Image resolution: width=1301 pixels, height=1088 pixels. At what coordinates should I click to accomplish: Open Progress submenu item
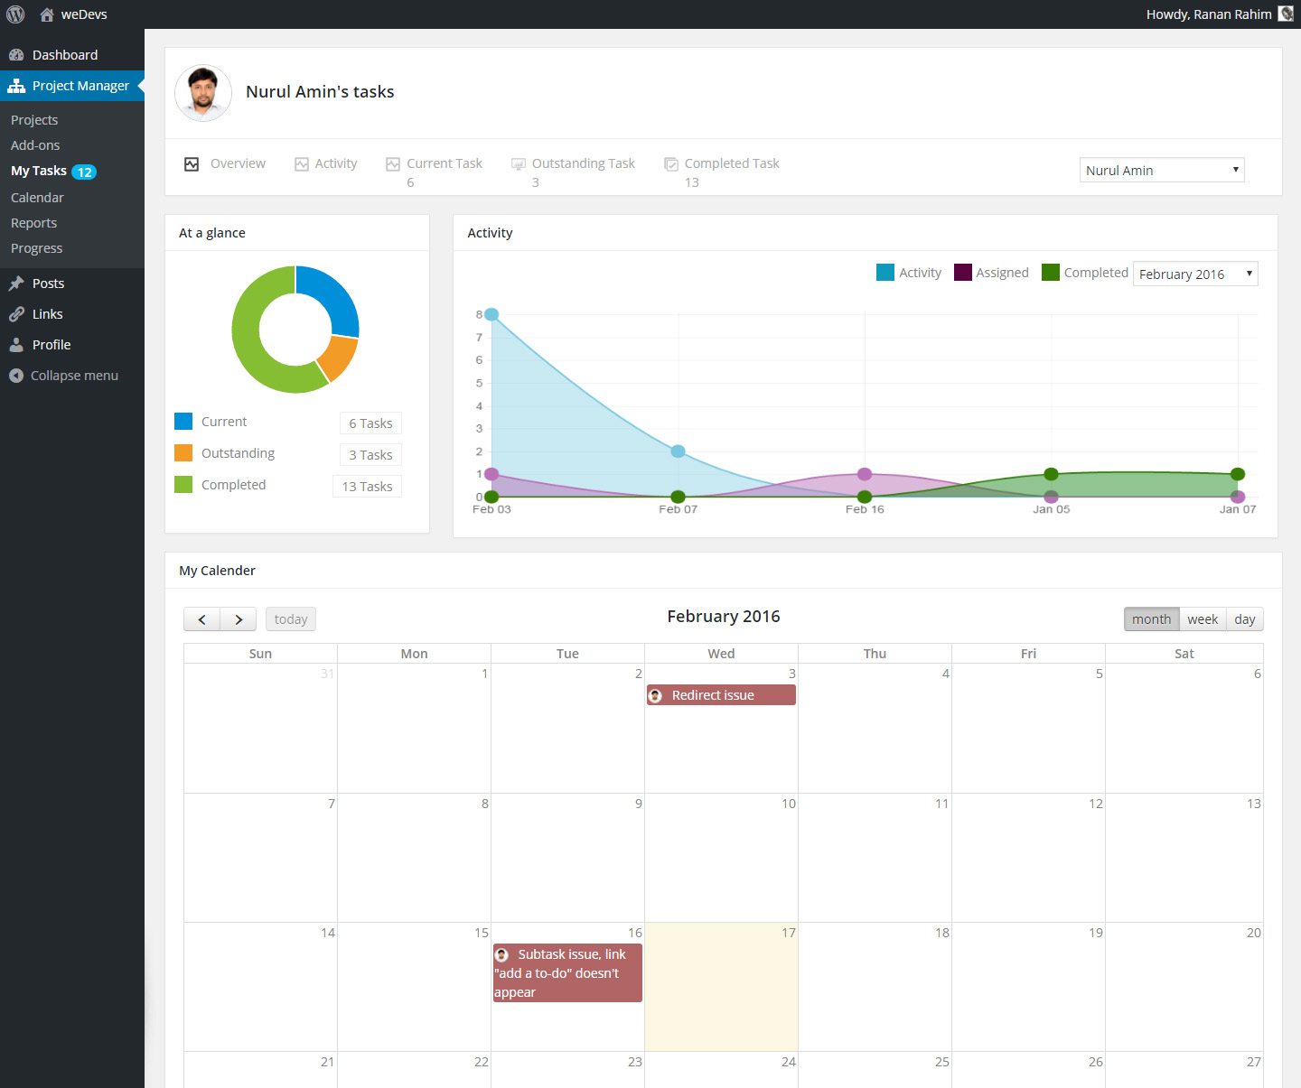[x=36, y=248]
